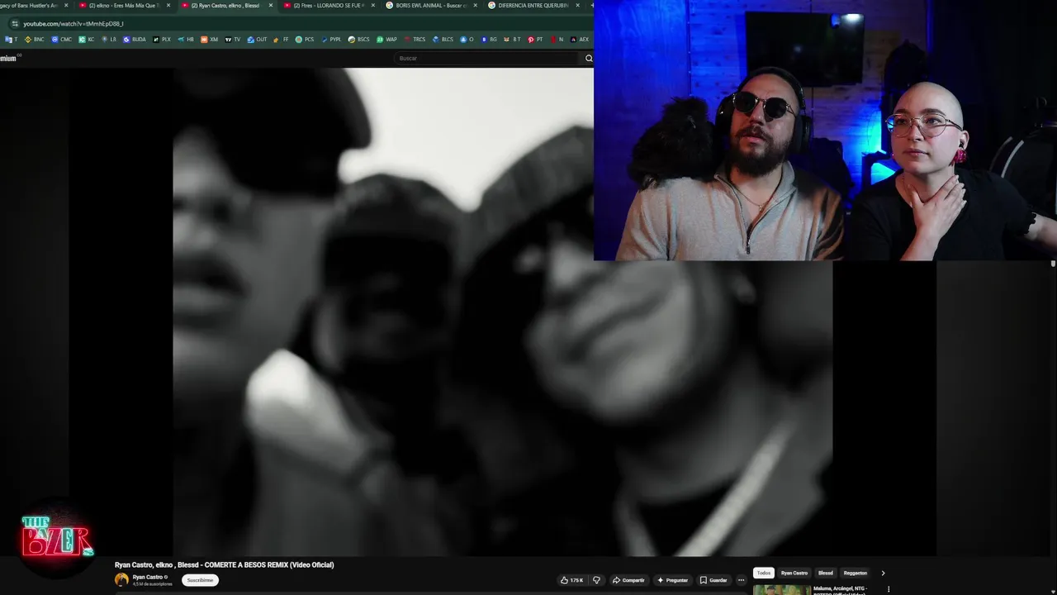1057x595 pixels.
Task: Open the XM bookmark
Action: (210, 40)
